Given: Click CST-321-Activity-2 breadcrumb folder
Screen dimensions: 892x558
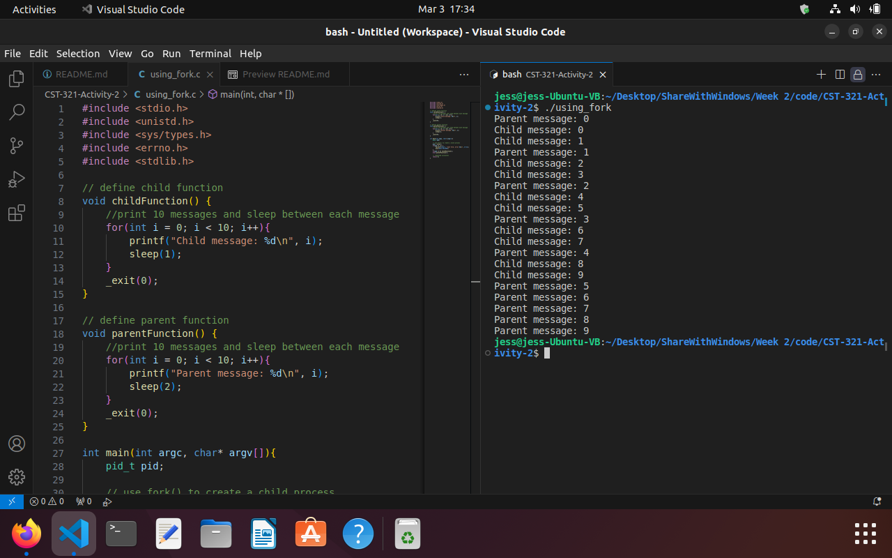Looking at the screenshot, I should 82,94.
